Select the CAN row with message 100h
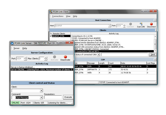 coord(115,66)
